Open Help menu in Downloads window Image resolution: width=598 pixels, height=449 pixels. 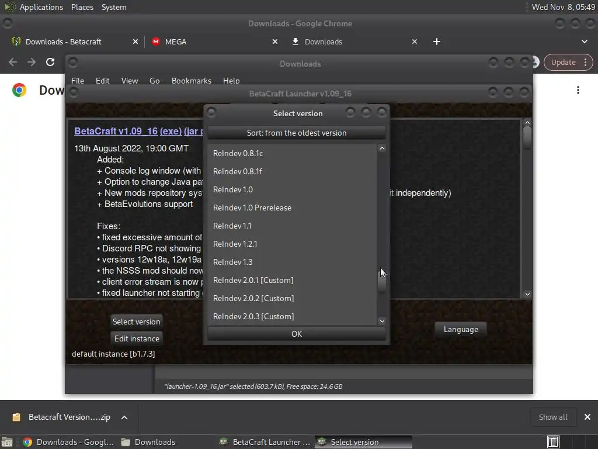coord(231,81)
